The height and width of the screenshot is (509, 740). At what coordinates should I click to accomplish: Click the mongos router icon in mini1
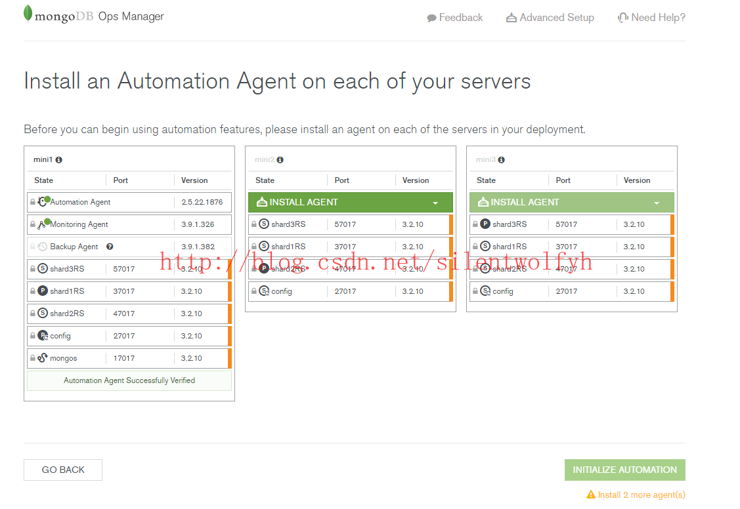(x=43, y=357)
